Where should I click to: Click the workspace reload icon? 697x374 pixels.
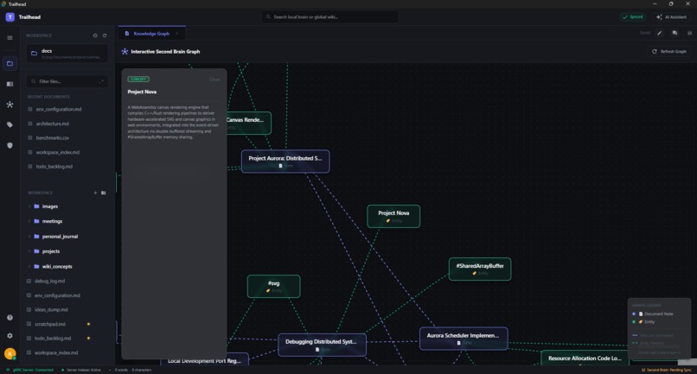coord(105,35)
